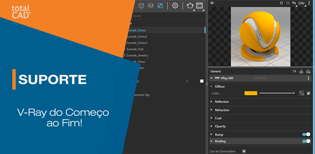The image size is (315, 154).
Task: Click the Add Layer icon beside Generic
Action: (308, 71)
